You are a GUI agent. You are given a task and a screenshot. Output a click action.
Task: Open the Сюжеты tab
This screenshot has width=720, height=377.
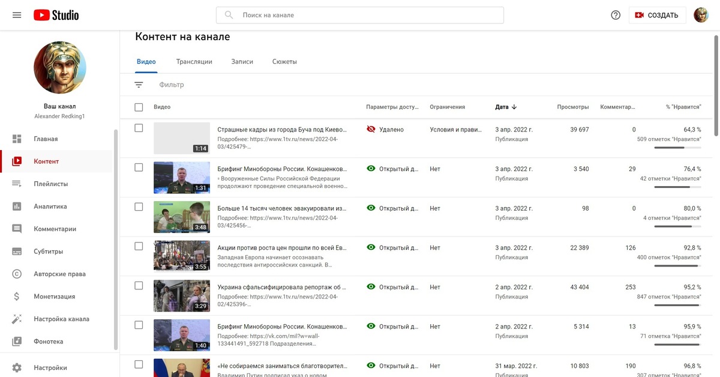(x=284, y=61)
